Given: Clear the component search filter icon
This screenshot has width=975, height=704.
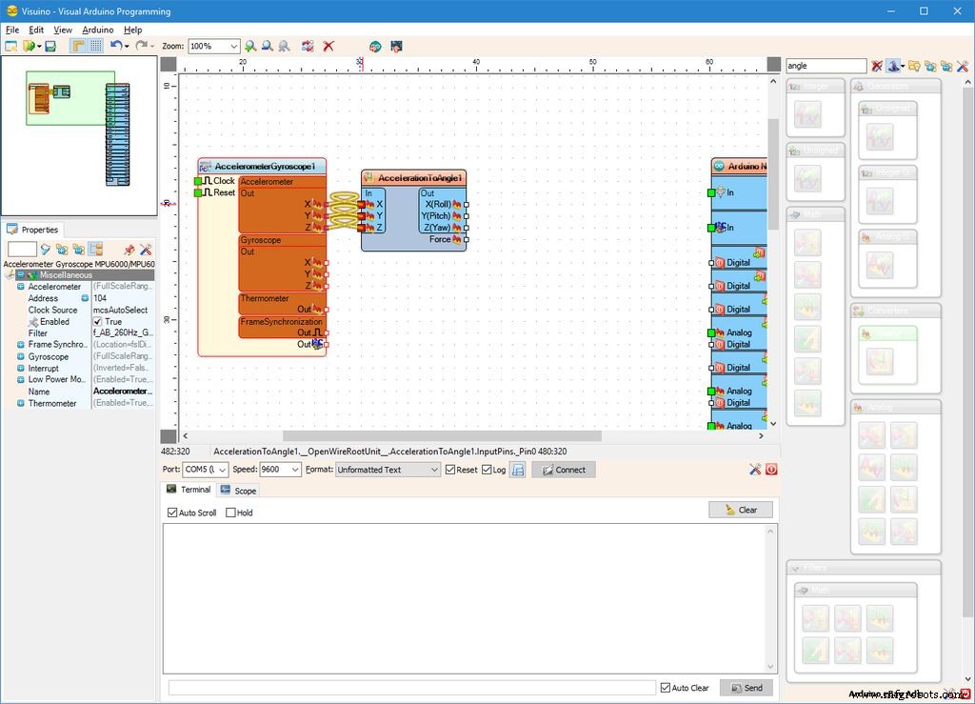Looking at the screenshot, I should coord(877,66).
